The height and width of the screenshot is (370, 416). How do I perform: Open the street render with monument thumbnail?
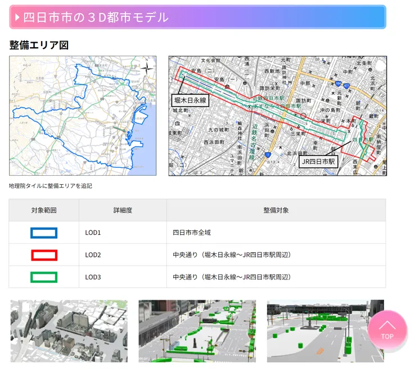(197, 331)
